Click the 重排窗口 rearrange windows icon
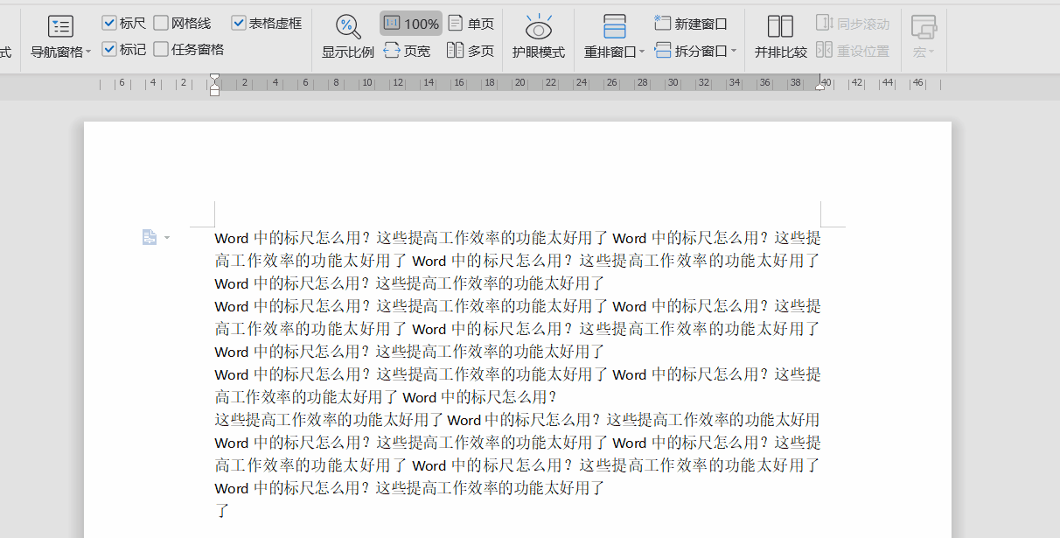1060x538 pixels. coord(614,26)
